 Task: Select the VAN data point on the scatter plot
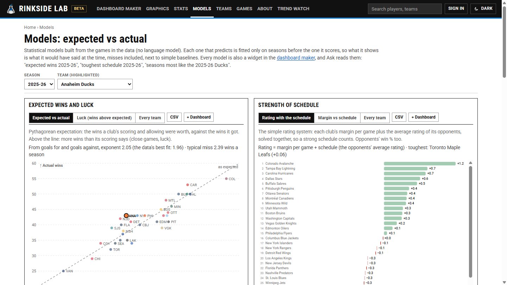[63, 271]
